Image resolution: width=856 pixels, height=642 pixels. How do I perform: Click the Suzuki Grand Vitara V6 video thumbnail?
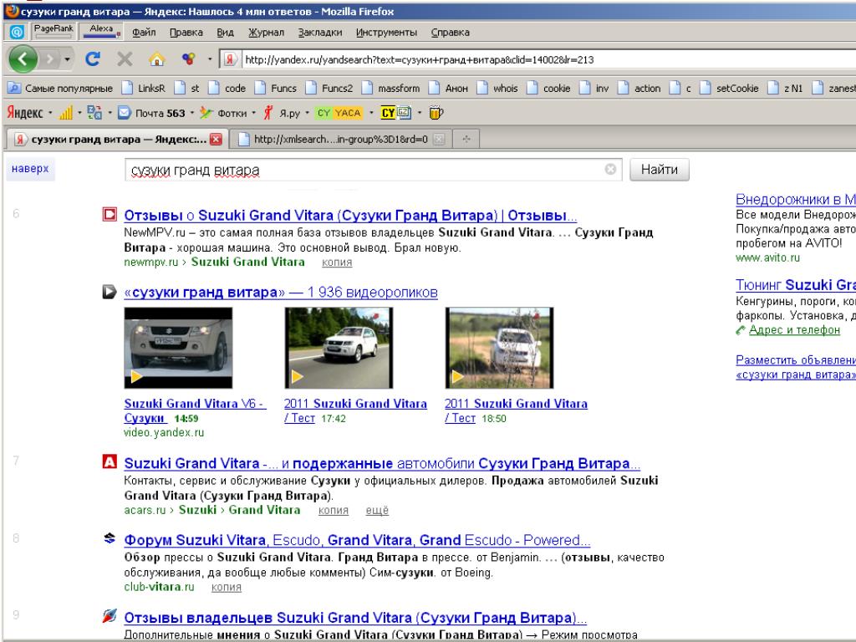pyautogui.click(x=178, y=348)
